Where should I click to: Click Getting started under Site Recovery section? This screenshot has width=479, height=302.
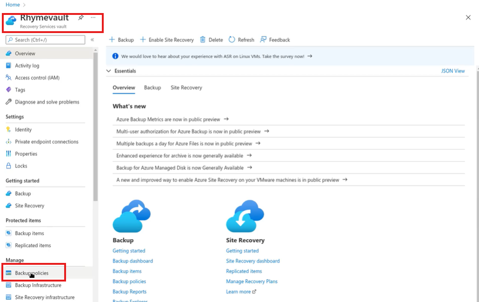(242, 251)
